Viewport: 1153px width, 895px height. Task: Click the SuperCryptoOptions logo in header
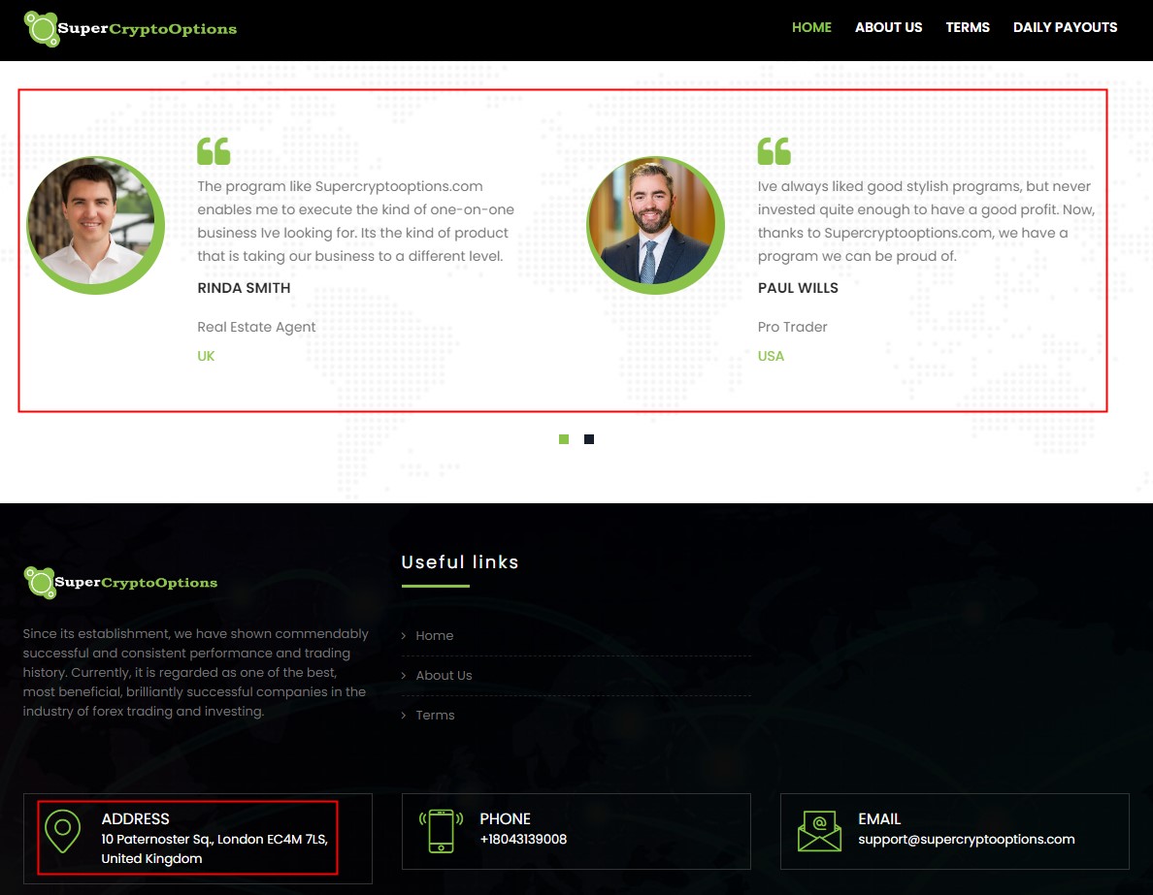click(x=130, y=29)
